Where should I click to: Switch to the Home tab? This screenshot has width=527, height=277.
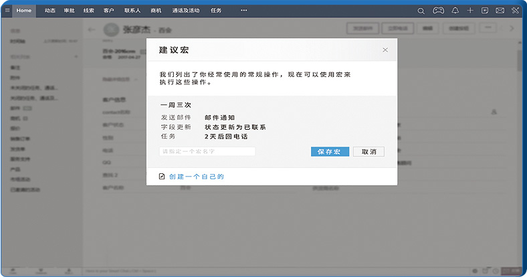(24, 11)
